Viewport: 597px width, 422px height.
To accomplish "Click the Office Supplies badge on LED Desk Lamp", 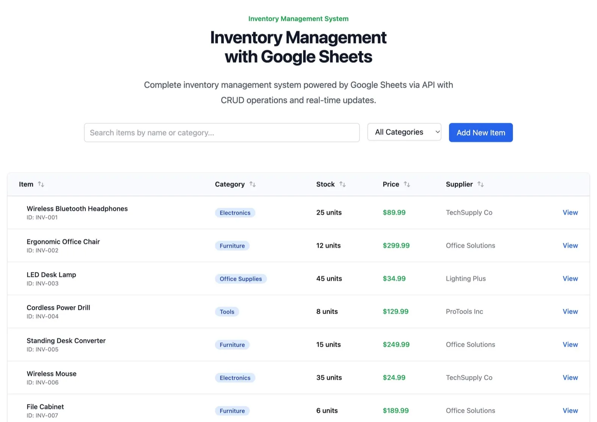I will pyautogui.click(x=241, y=279).
